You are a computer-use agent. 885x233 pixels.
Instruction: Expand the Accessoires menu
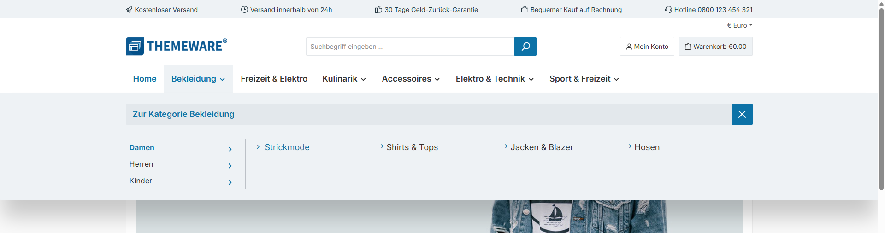coord(411,79)
